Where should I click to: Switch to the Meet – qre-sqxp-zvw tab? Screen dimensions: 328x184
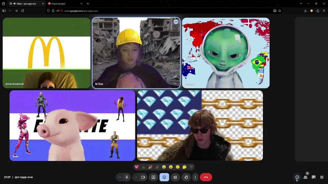[x=27, y=4]
